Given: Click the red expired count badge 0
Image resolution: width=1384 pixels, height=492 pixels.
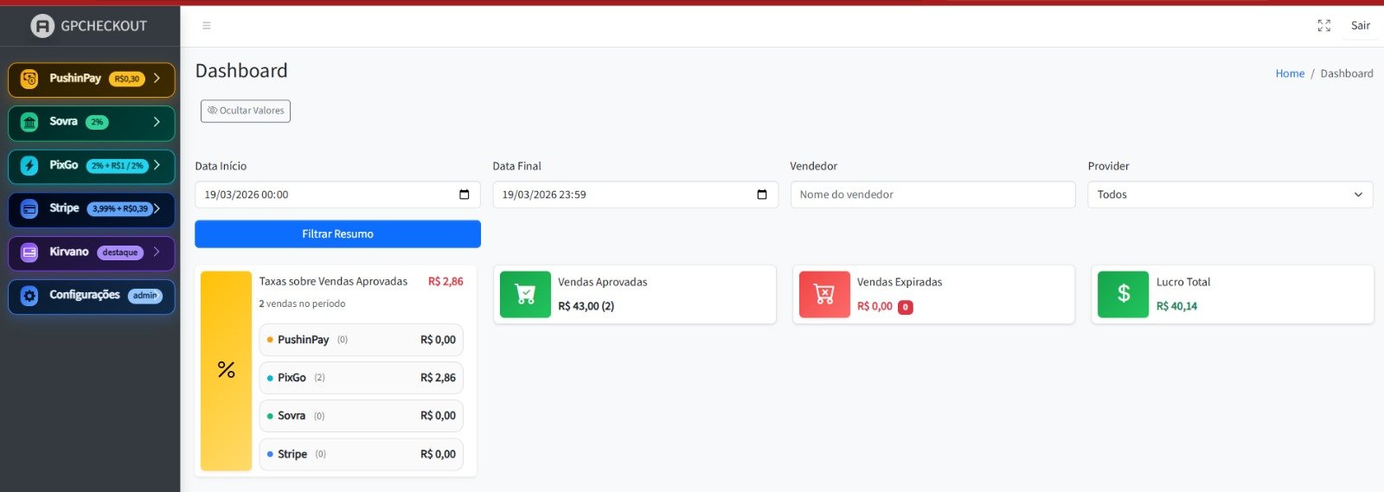Looking at the screenshot, I should click(x=906, y=307).
